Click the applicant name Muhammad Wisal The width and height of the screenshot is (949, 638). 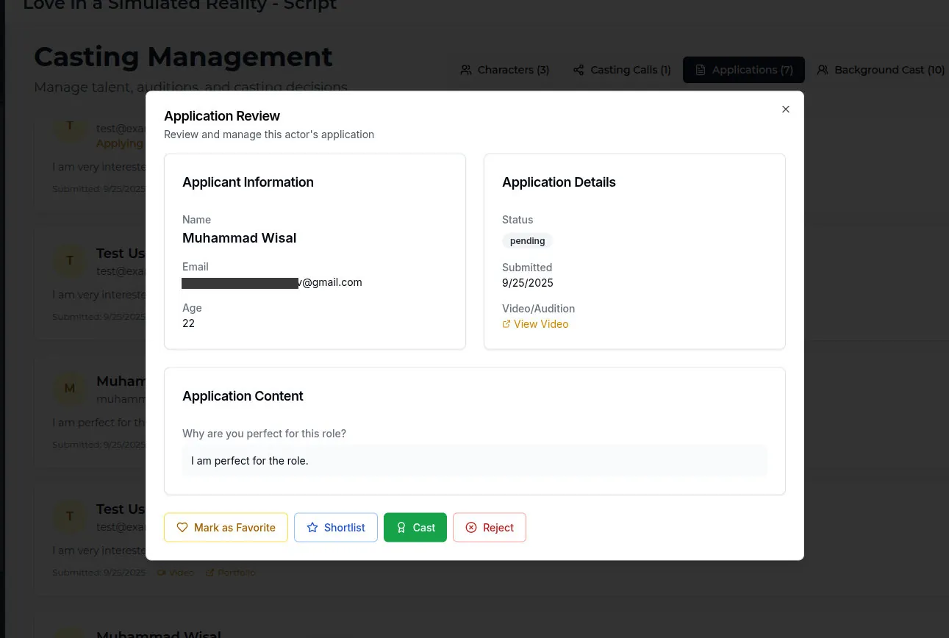(240, 238)
